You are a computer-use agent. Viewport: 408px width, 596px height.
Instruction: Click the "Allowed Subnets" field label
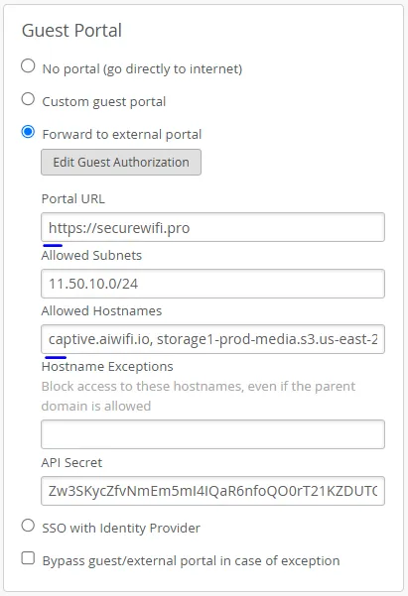click(x=91, y=255)
